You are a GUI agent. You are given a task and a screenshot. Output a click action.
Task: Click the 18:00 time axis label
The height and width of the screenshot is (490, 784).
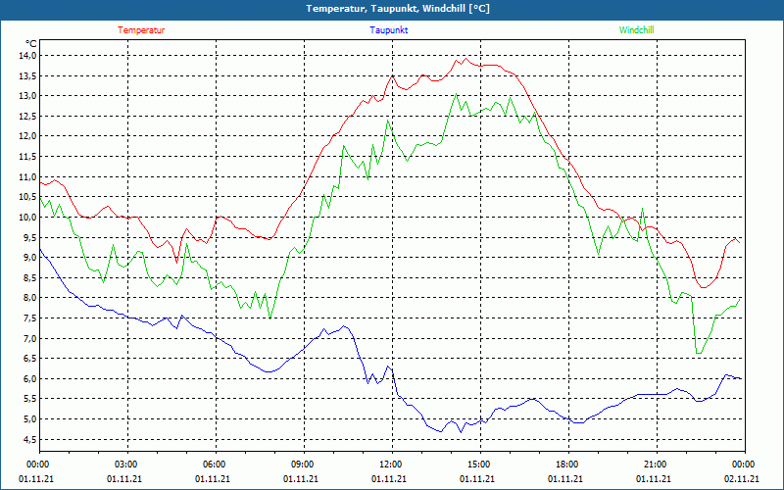[x=566, y=465]
